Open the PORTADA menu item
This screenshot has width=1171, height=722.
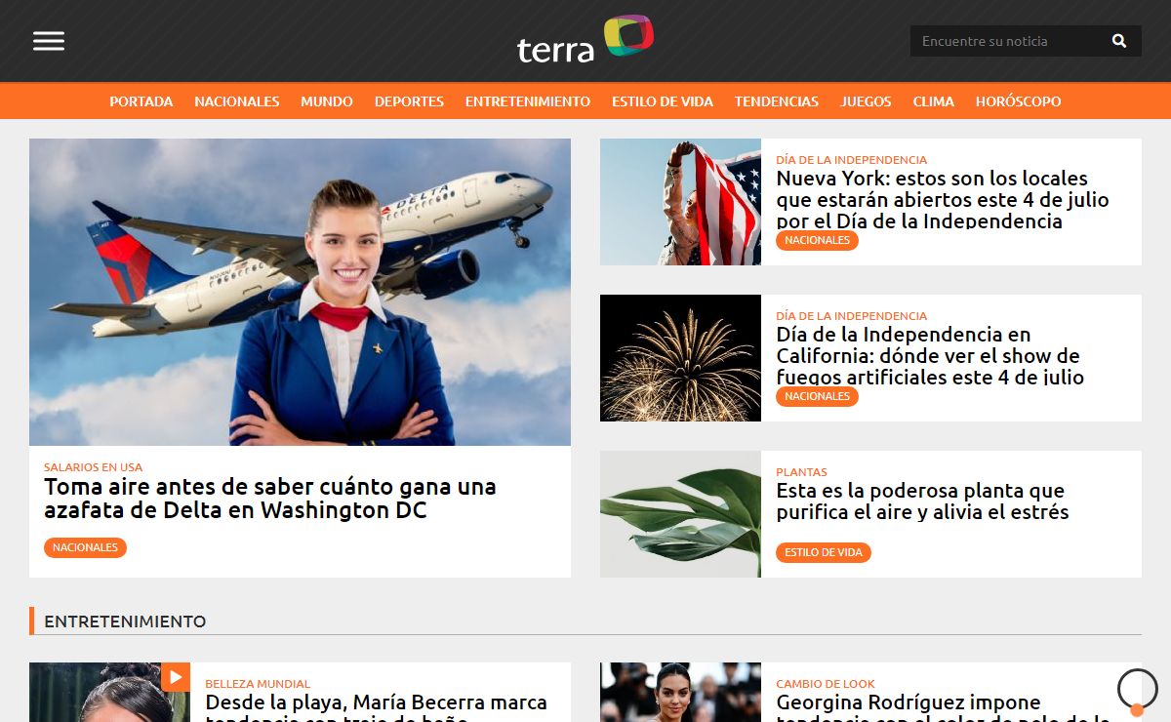pos(141,101)
